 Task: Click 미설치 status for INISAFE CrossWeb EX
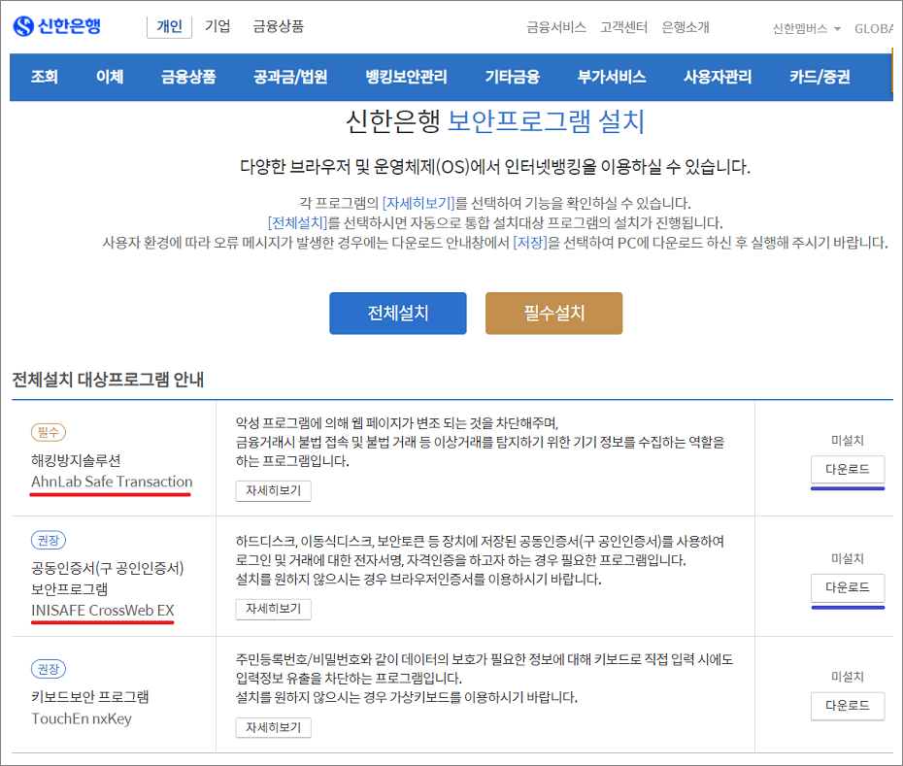[847, 558]
